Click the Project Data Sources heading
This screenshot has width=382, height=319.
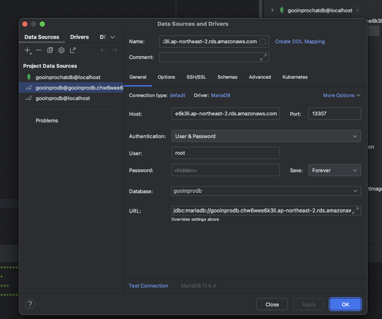click(50, 66)
